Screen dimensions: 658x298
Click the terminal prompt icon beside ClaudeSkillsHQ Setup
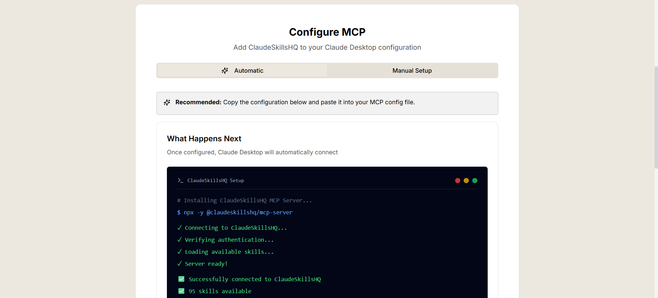click(x=180, y=180)
